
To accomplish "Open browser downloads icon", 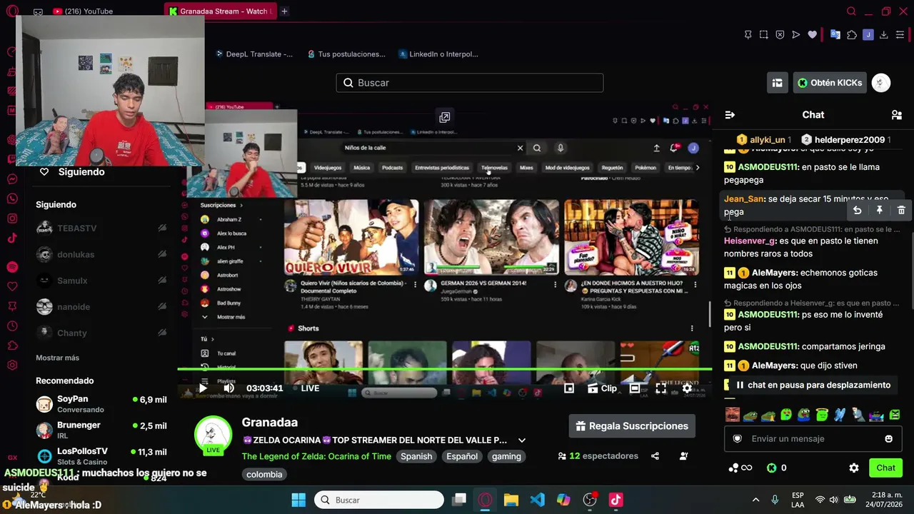I will click(884, 34).
